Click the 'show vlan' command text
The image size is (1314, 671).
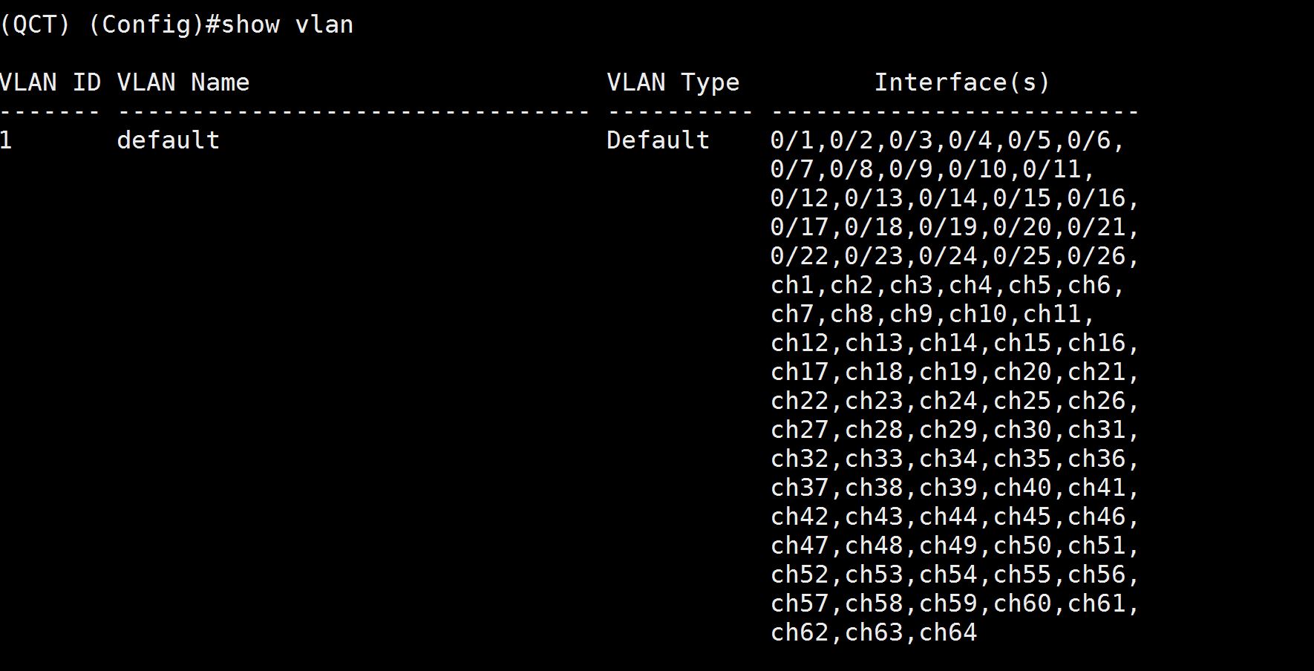287,24
